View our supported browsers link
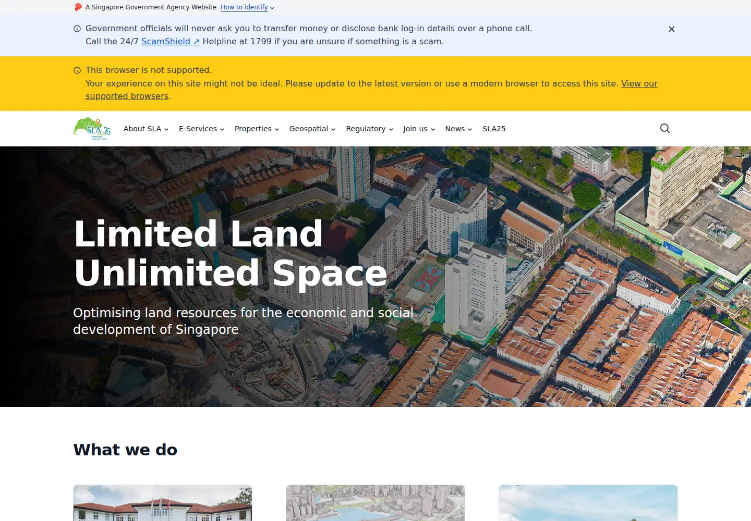Viewport: 751px width, 521px height. pos(371,90)
